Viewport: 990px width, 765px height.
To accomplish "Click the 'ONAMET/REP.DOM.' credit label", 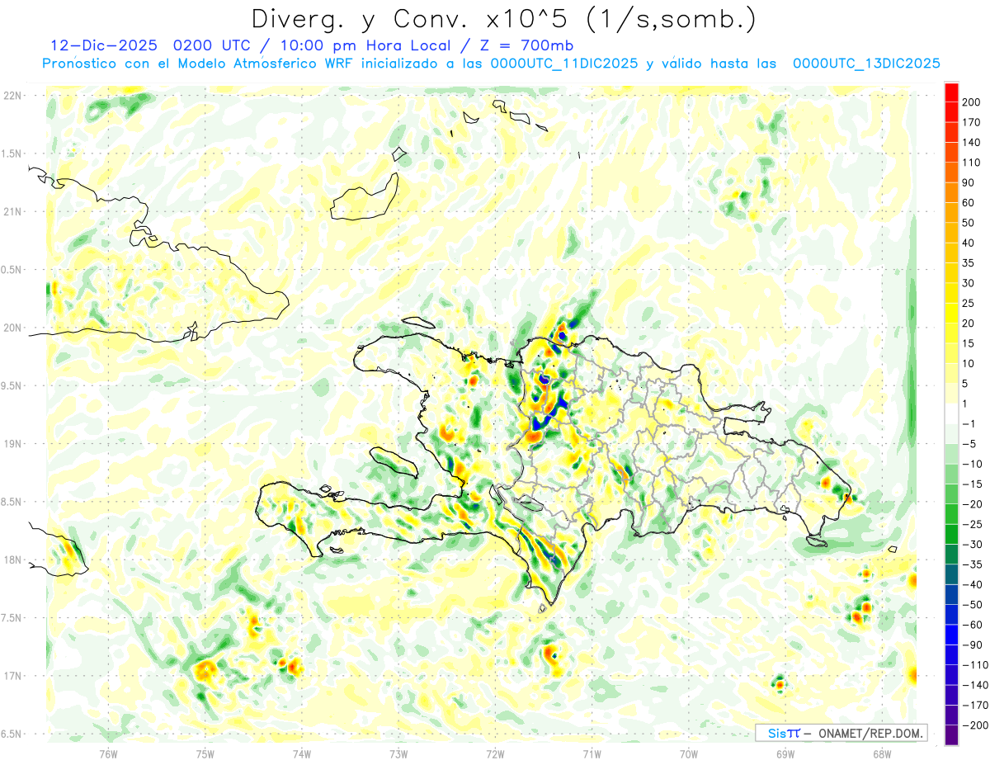I will click(870, 733).
